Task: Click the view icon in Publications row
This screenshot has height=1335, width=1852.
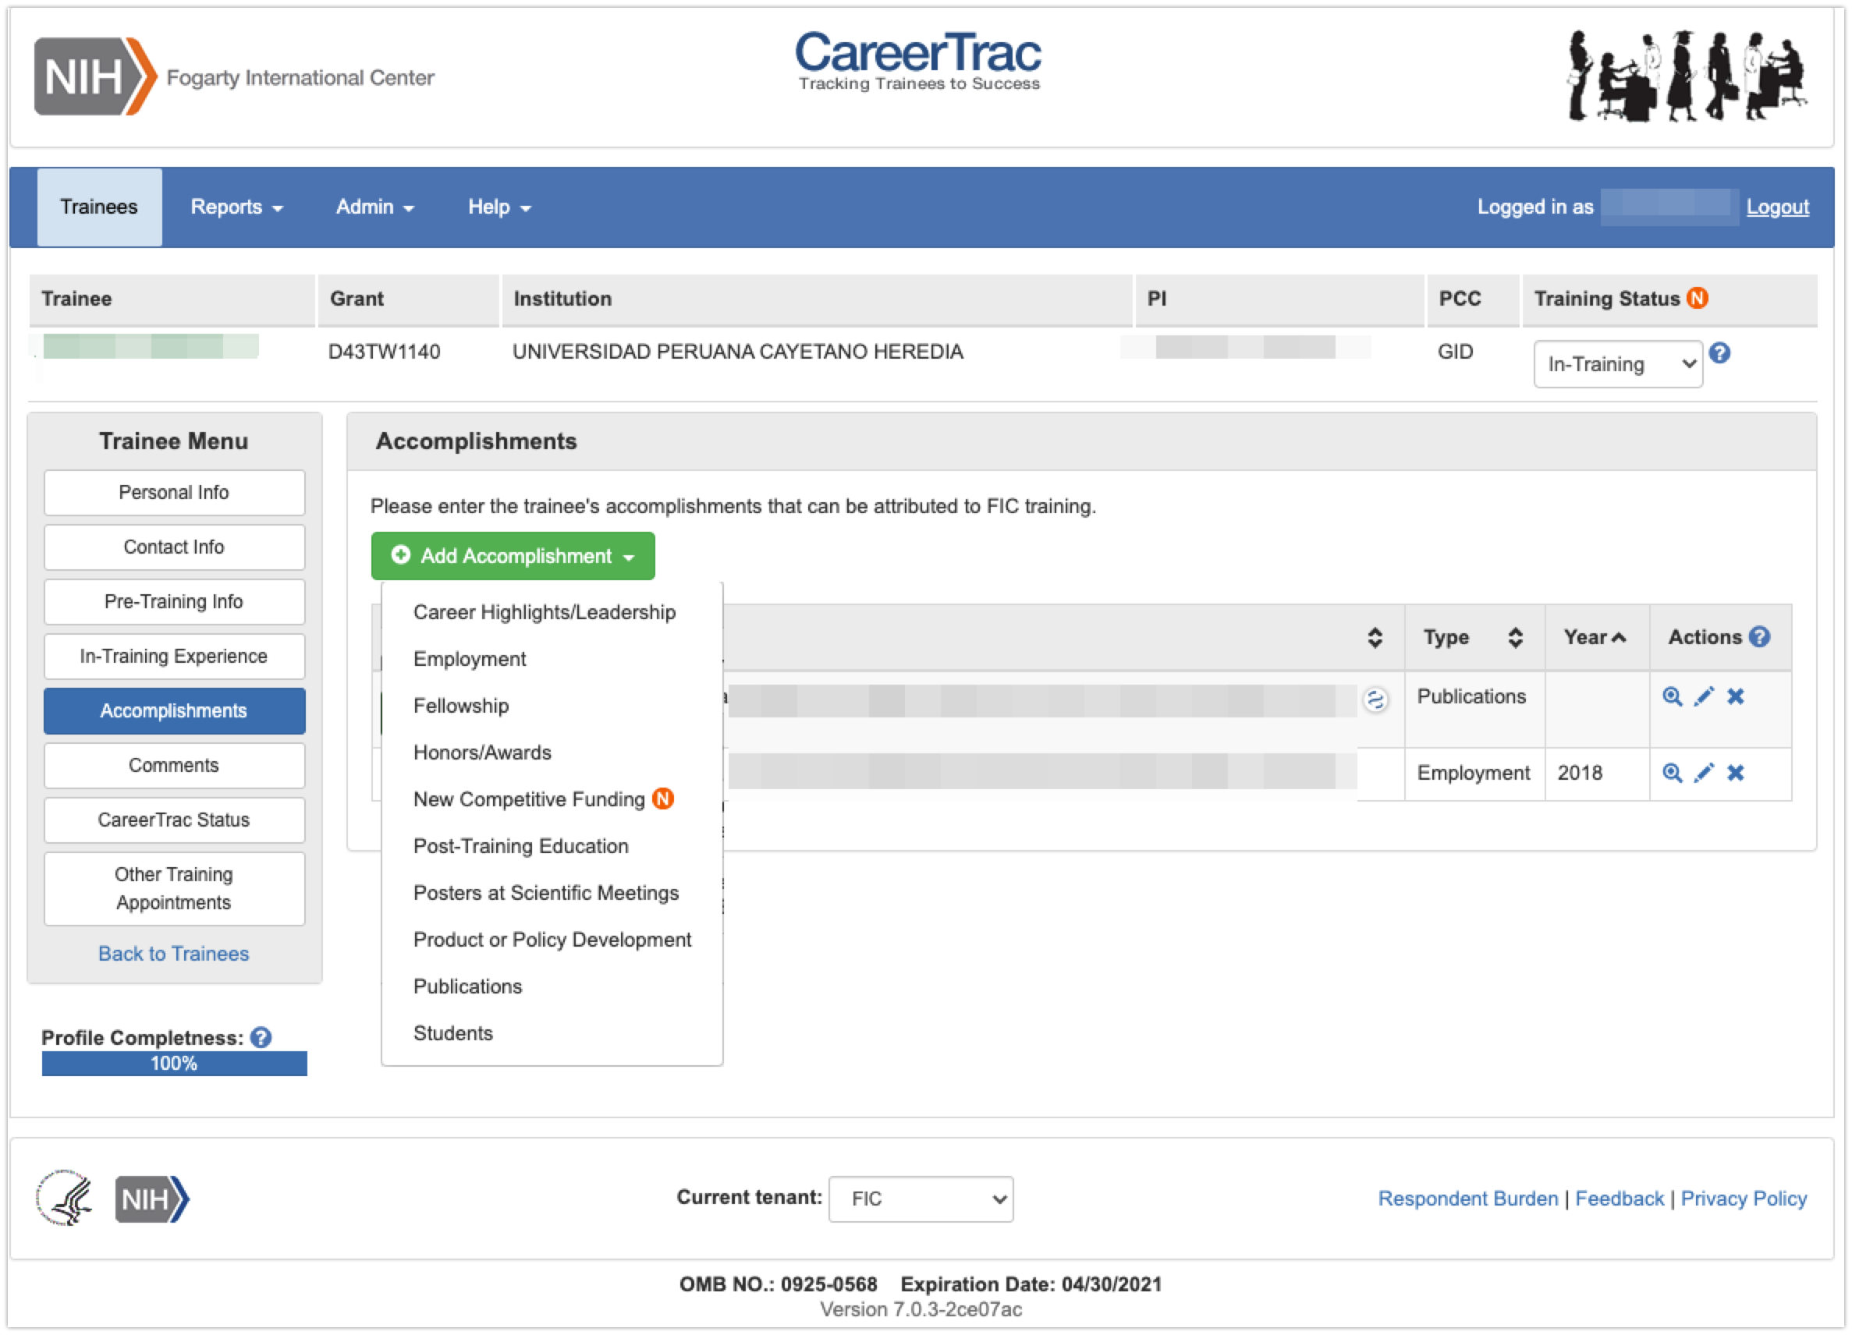Action: pyautogui.click(x=1672, y=697)
